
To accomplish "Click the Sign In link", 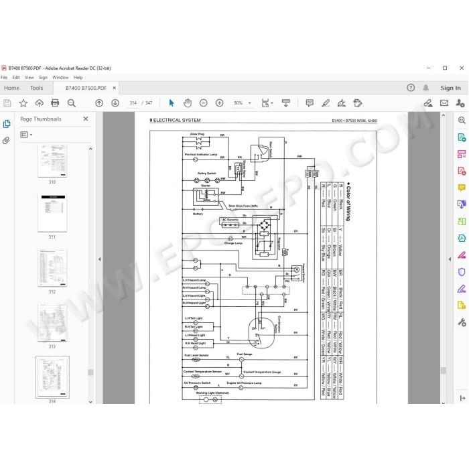I will [450, 88].
